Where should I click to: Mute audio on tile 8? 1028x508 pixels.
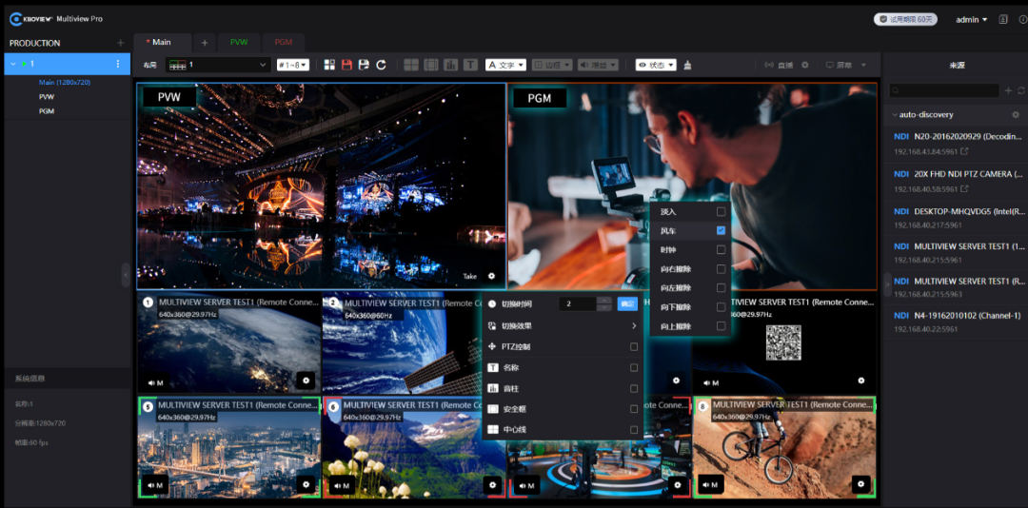(711, 484)
